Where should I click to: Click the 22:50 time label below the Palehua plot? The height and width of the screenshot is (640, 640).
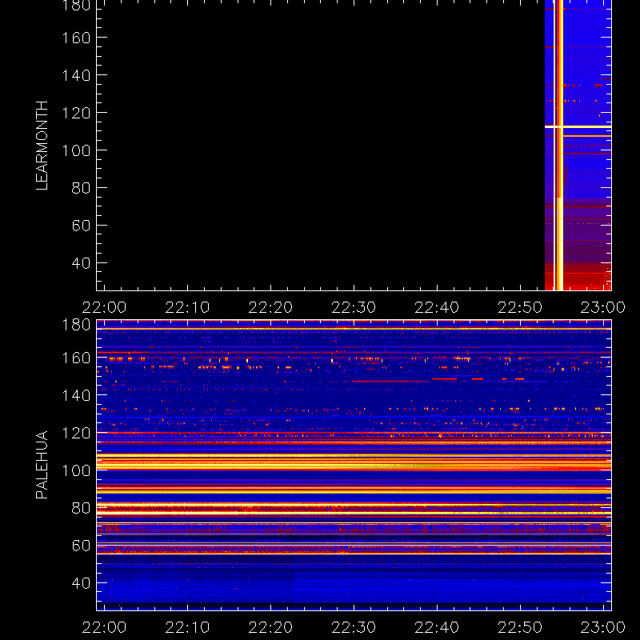[520, 627]
